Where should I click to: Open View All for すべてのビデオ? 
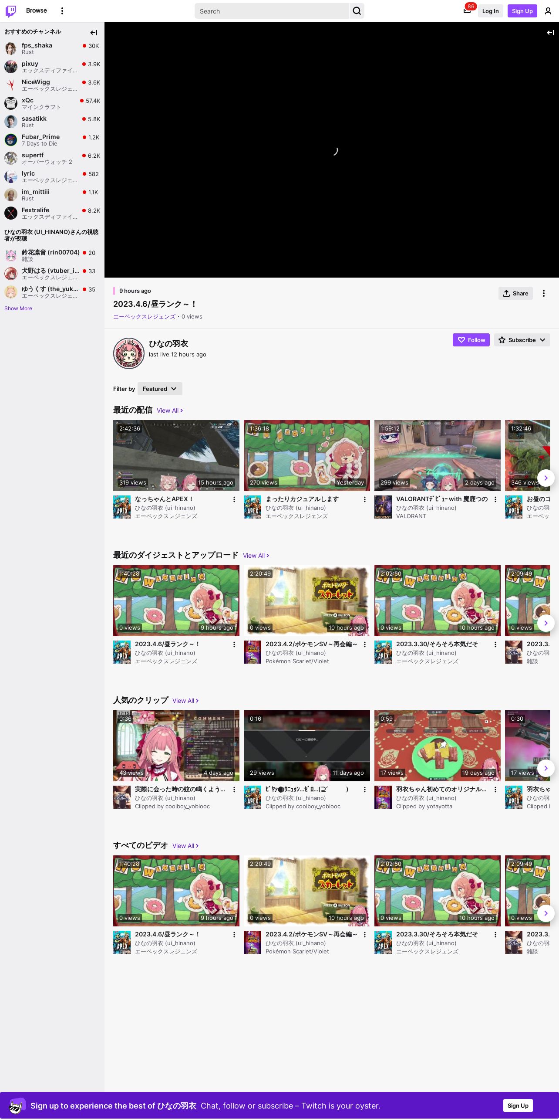tap(185, 846)
